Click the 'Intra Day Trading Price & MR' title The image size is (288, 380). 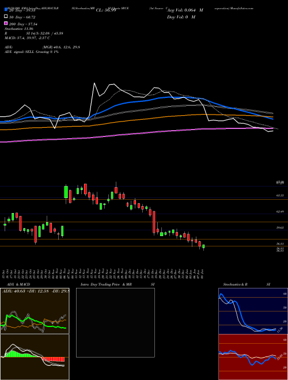[106, 284]
